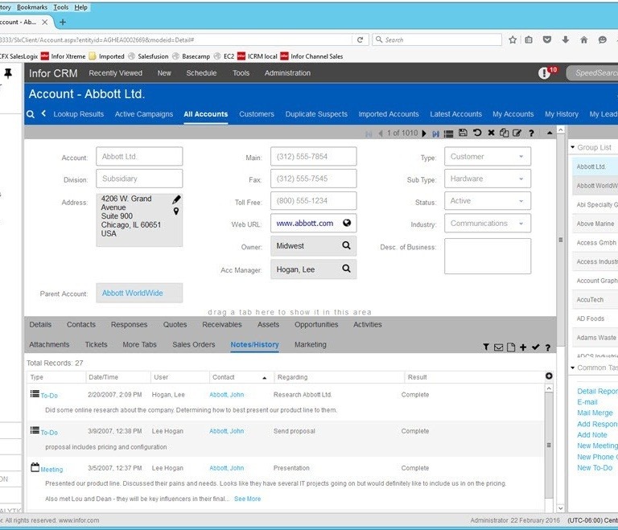The width and height of the screenshot is (618, 530).
Task: Click the SpeedSearch box
Action: click(592, 73)
